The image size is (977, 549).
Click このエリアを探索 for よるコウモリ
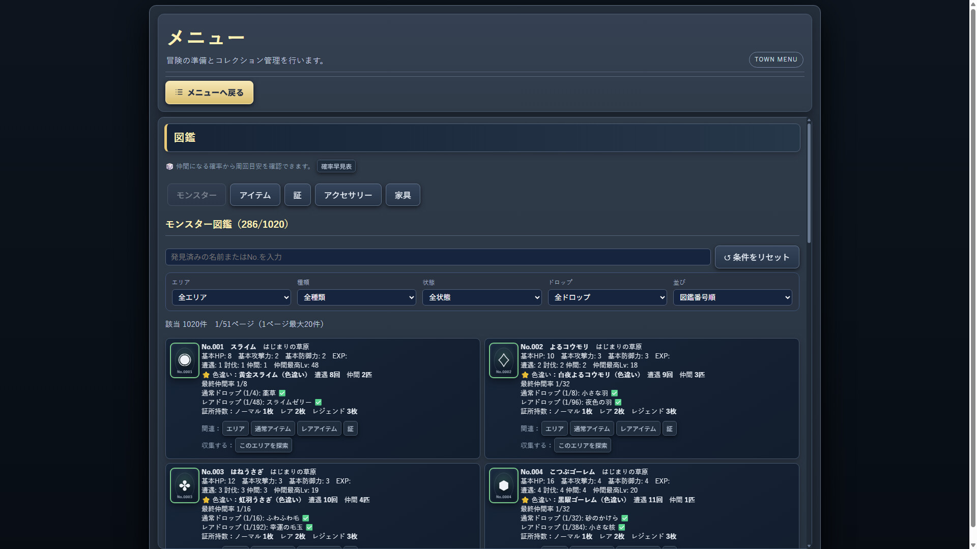583,445
